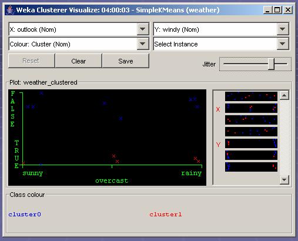This screenshot has height=241, width=298.
Task: Click the blue cluster0 colour label
Action: point(25,215)
